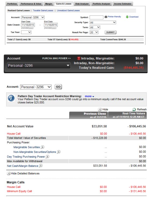The image size is (149, 199).
Task: Switch to the Risk Analyzer tab
Action: tap(82, 4)
